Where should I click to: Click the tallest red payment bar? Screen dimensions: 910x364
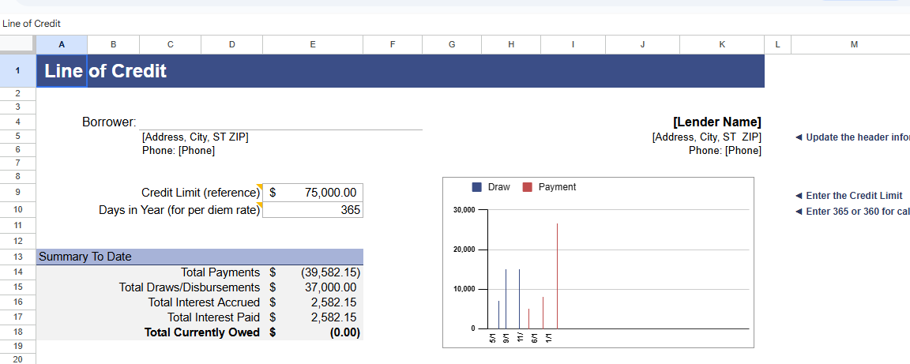click(557, 276)
